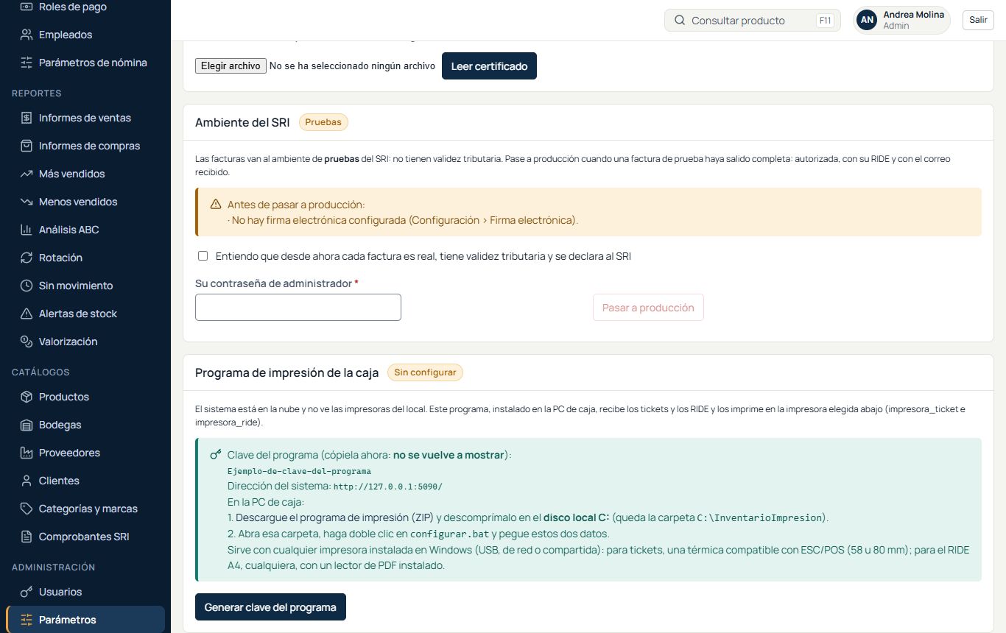Open Bodegas in the sidebar

pyautogui.click(x=85, y=425)
